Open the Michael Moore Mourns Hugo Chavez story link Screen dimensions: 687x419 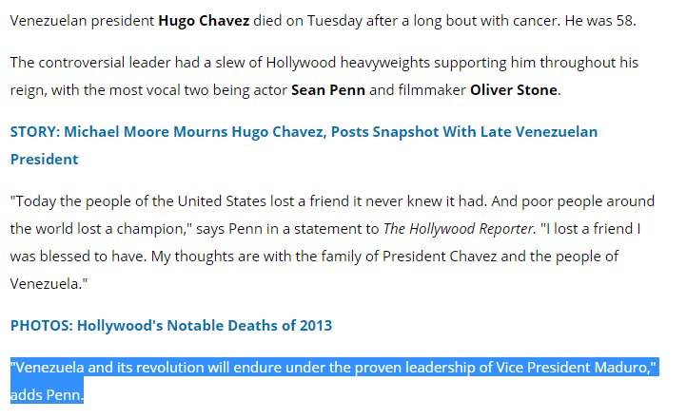304,131
